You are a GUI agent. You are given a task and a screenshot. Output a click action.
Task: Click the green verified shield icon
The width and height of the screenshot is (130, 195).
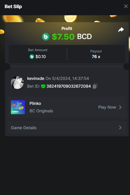coord(43,86)
